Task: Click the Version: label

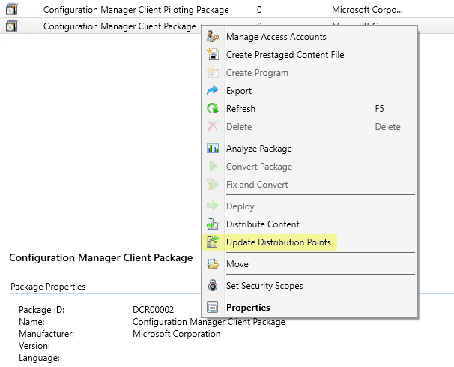Action: pyautogui.click(x=34, y=345)
